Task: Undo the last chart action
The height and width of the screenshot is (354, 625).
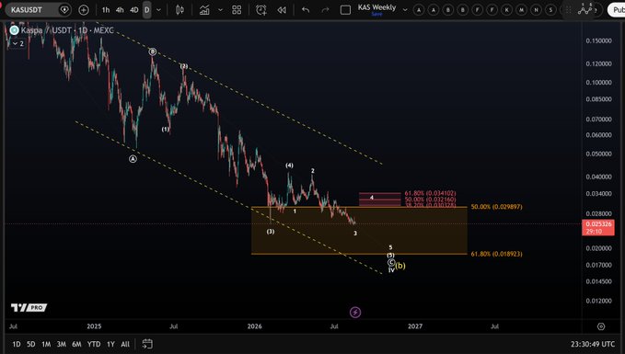Action: 306,10
